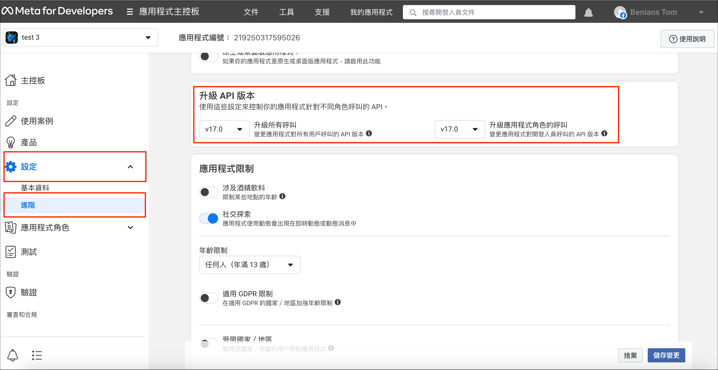
Task: Open 驗證 in the sidebar
Action: click(x=29, y=292)
